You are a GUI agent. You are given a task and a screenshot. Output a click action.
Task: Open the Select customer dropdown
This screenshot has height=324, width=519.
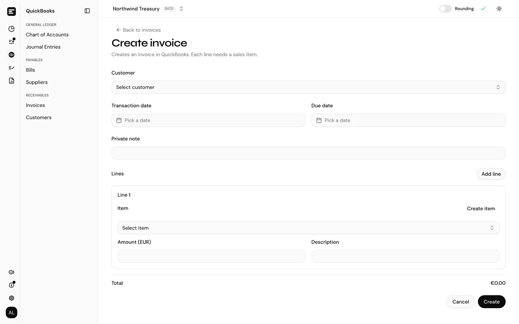308,87
